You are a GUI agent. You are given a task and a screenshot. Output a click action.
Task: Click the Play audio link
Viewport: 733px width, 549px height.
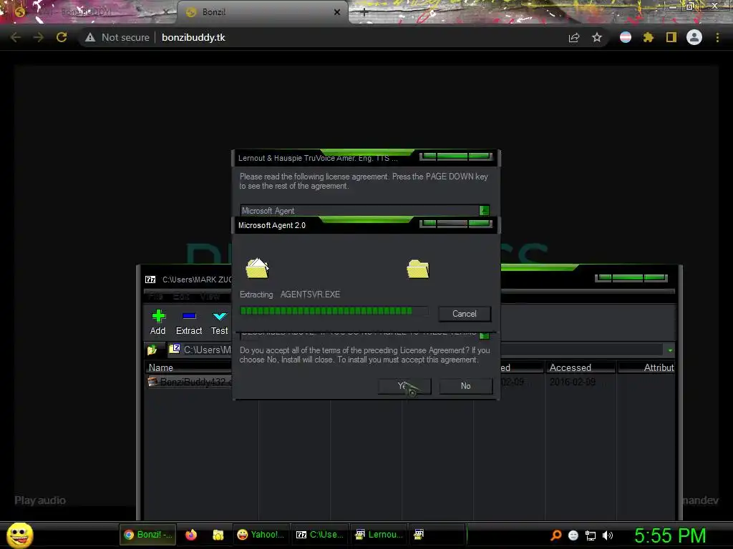pyautogui.click(x=40, y=500)
